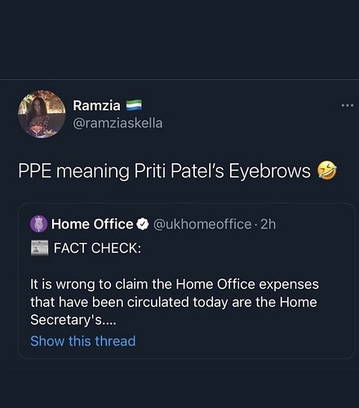
Task: Open the @ukhomeoffice handle
Action: coord(202,224)
